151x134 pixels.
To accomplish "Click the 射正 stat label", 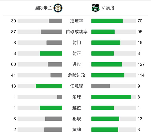I will [77, 53].
